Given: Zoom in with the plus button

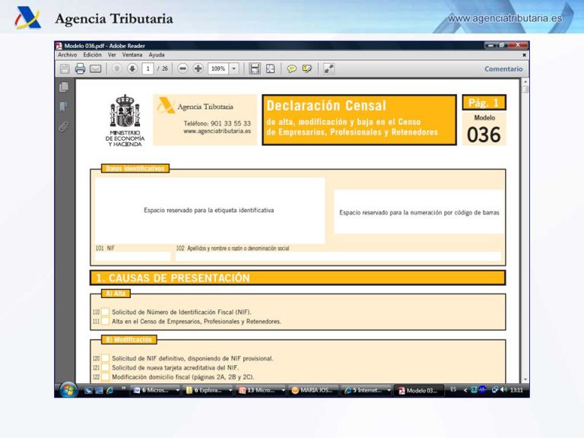Looking at the screenshot, I should [x=198, y=68].
